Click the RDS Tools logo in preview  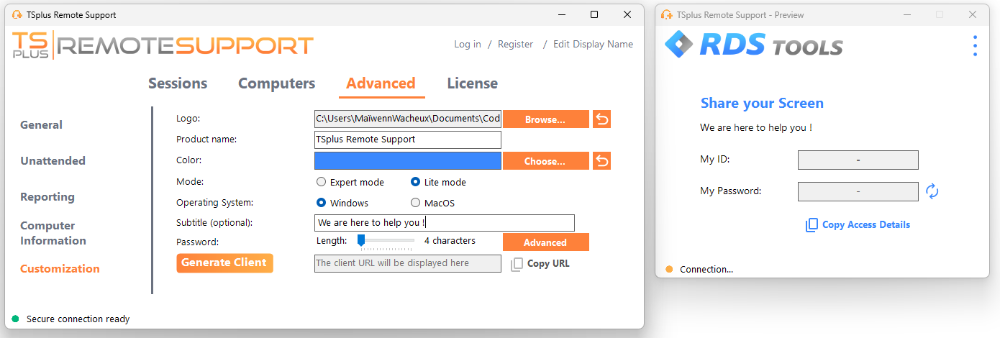753,45
